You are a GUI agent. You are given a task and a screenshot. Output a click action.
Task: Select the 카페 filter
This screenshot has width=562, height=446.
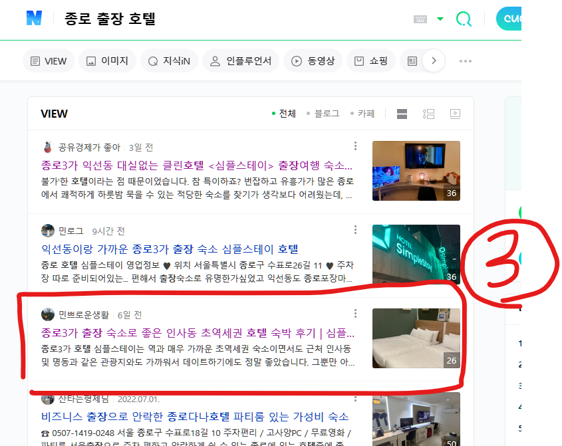(x=362, y=114)
